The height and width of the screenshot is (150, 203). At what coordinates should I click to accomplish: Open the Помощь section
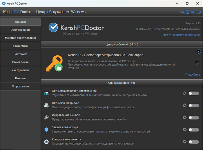point(21,78)
